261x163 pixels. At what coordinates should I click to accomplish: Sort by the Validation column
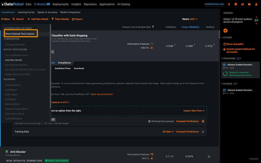click(171, 27)
